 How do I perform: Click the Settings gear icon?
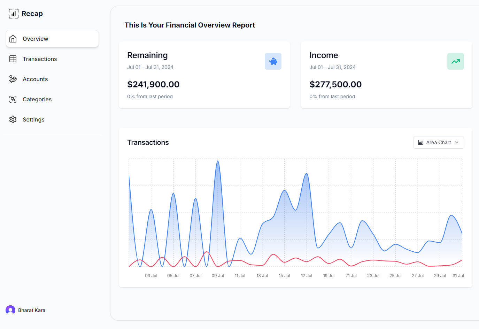click(x=13, y=119)
